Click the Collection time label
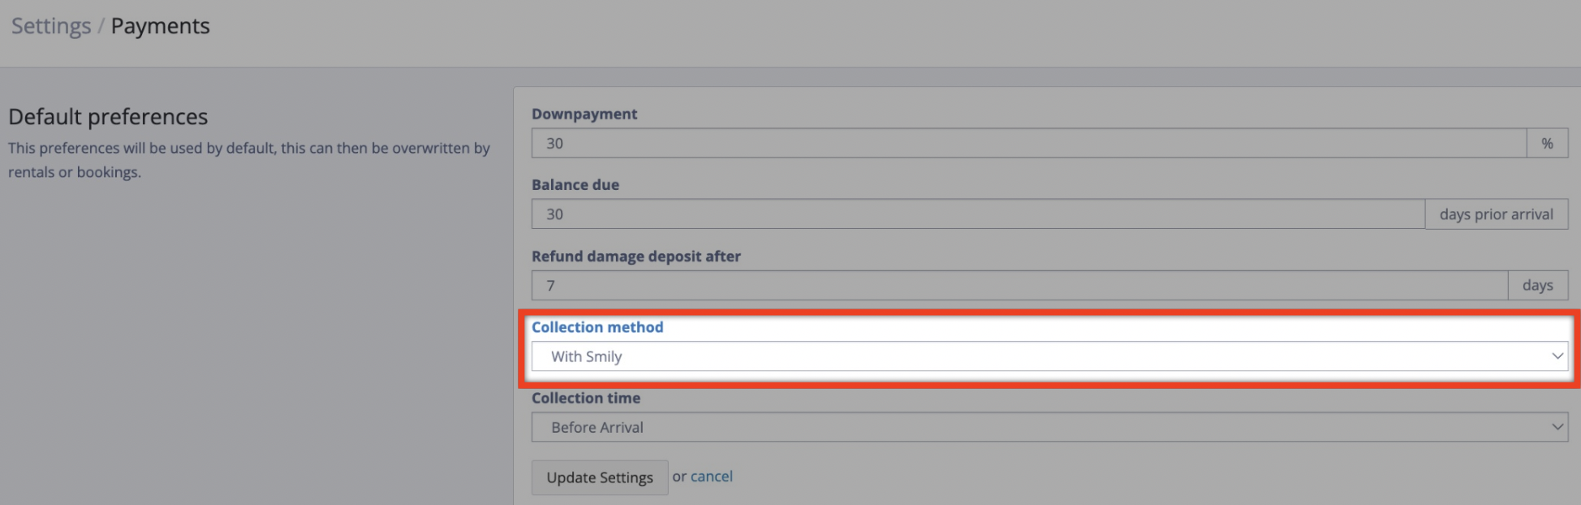 click(x=586, y=398)
